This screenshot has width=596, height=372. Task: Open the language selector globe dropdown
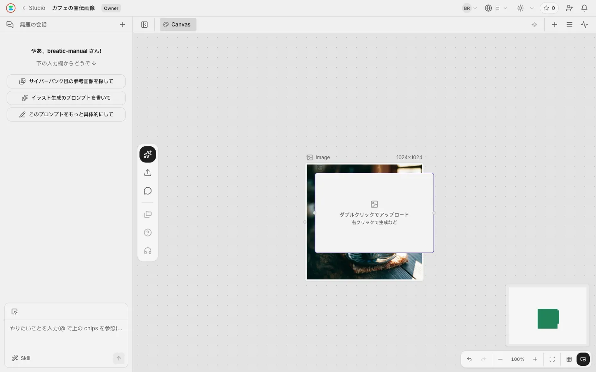click(496, 8)
